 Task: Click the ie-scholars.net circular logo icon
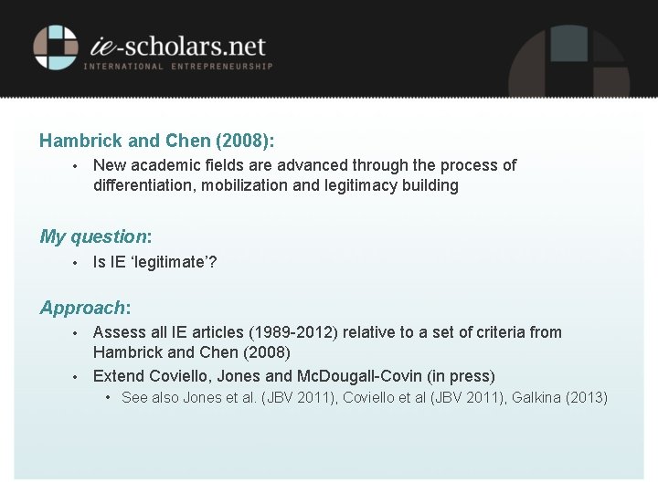click(56, 47)
